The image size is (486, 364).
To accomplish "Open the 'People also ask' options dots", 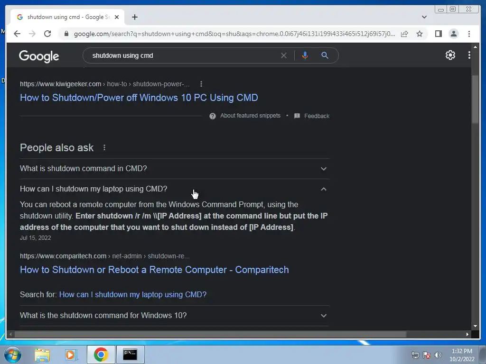I will click(104, 148).
